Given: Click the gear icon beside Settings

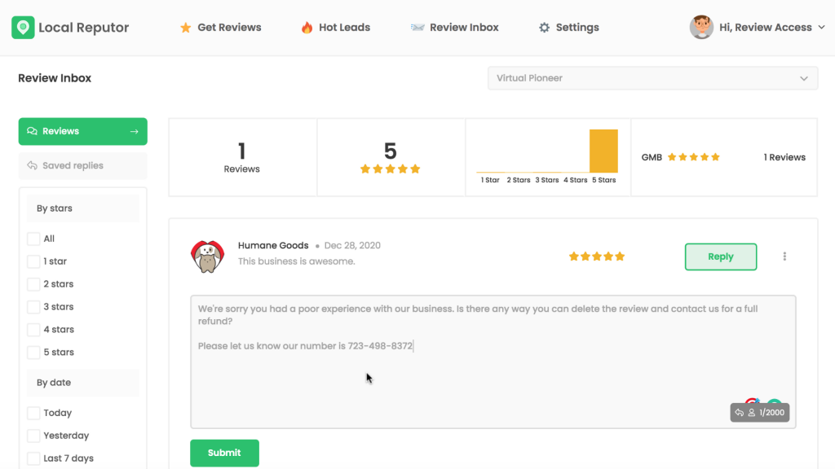Looking at the screenshot, I should (x=544, y=28).
